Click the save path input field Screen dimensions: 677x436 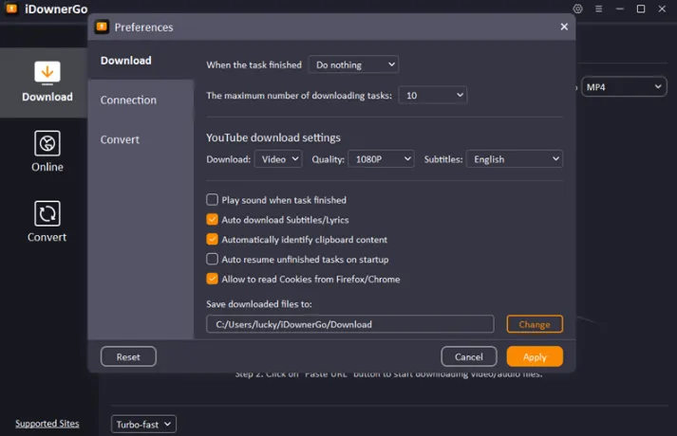(x=350, y=324)
